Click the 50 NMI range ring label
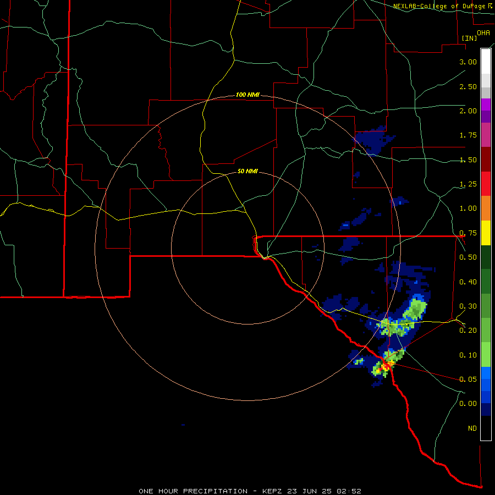Screen dimensions: 495x495 coord(248,171)
